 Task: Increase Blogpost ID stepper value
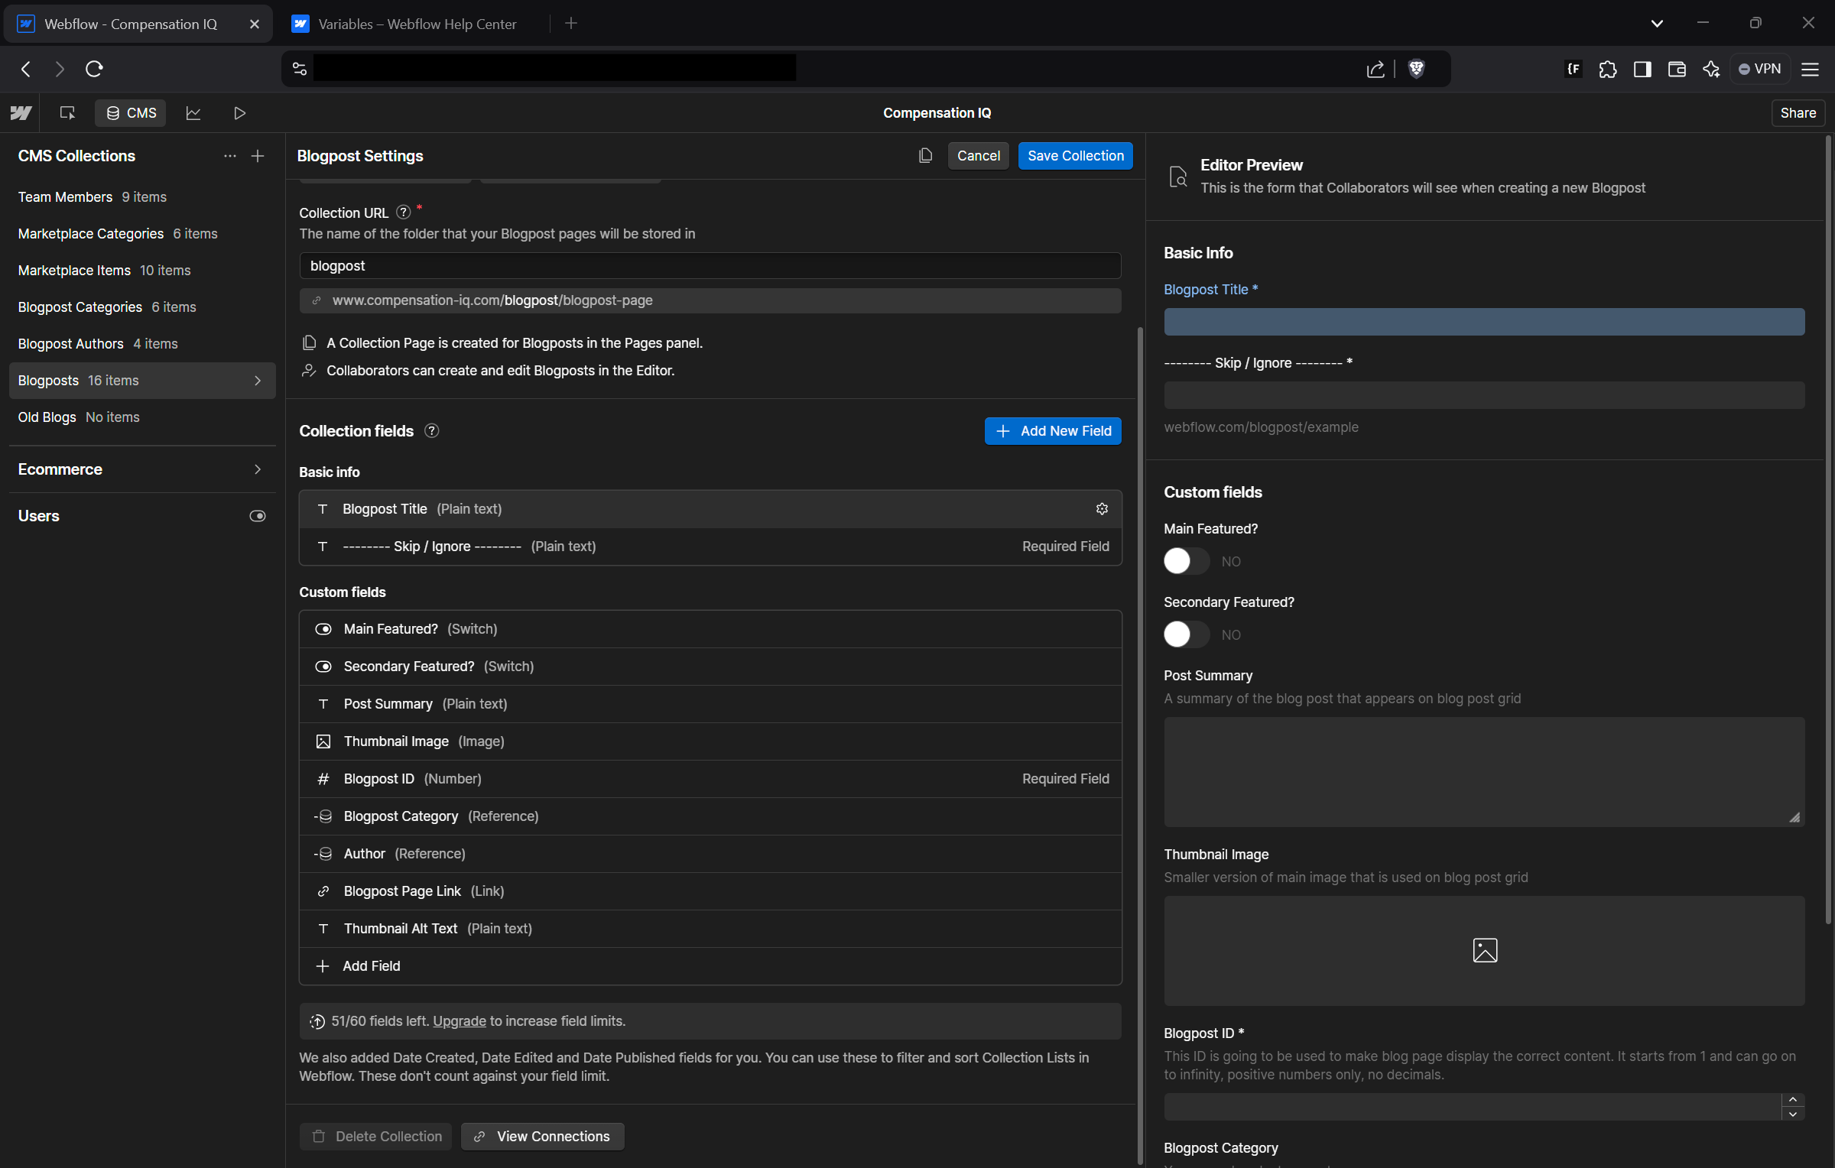1793,1099
